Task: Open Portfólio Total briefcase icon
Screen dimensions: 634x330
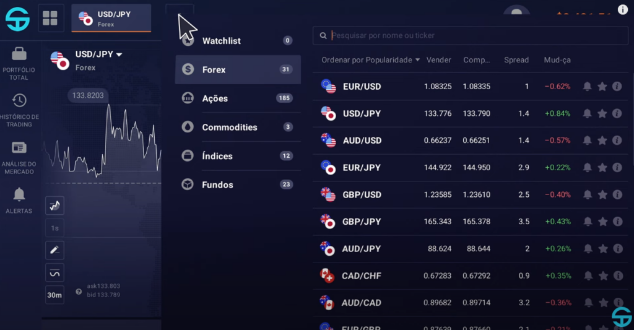Action: point(19,54)
